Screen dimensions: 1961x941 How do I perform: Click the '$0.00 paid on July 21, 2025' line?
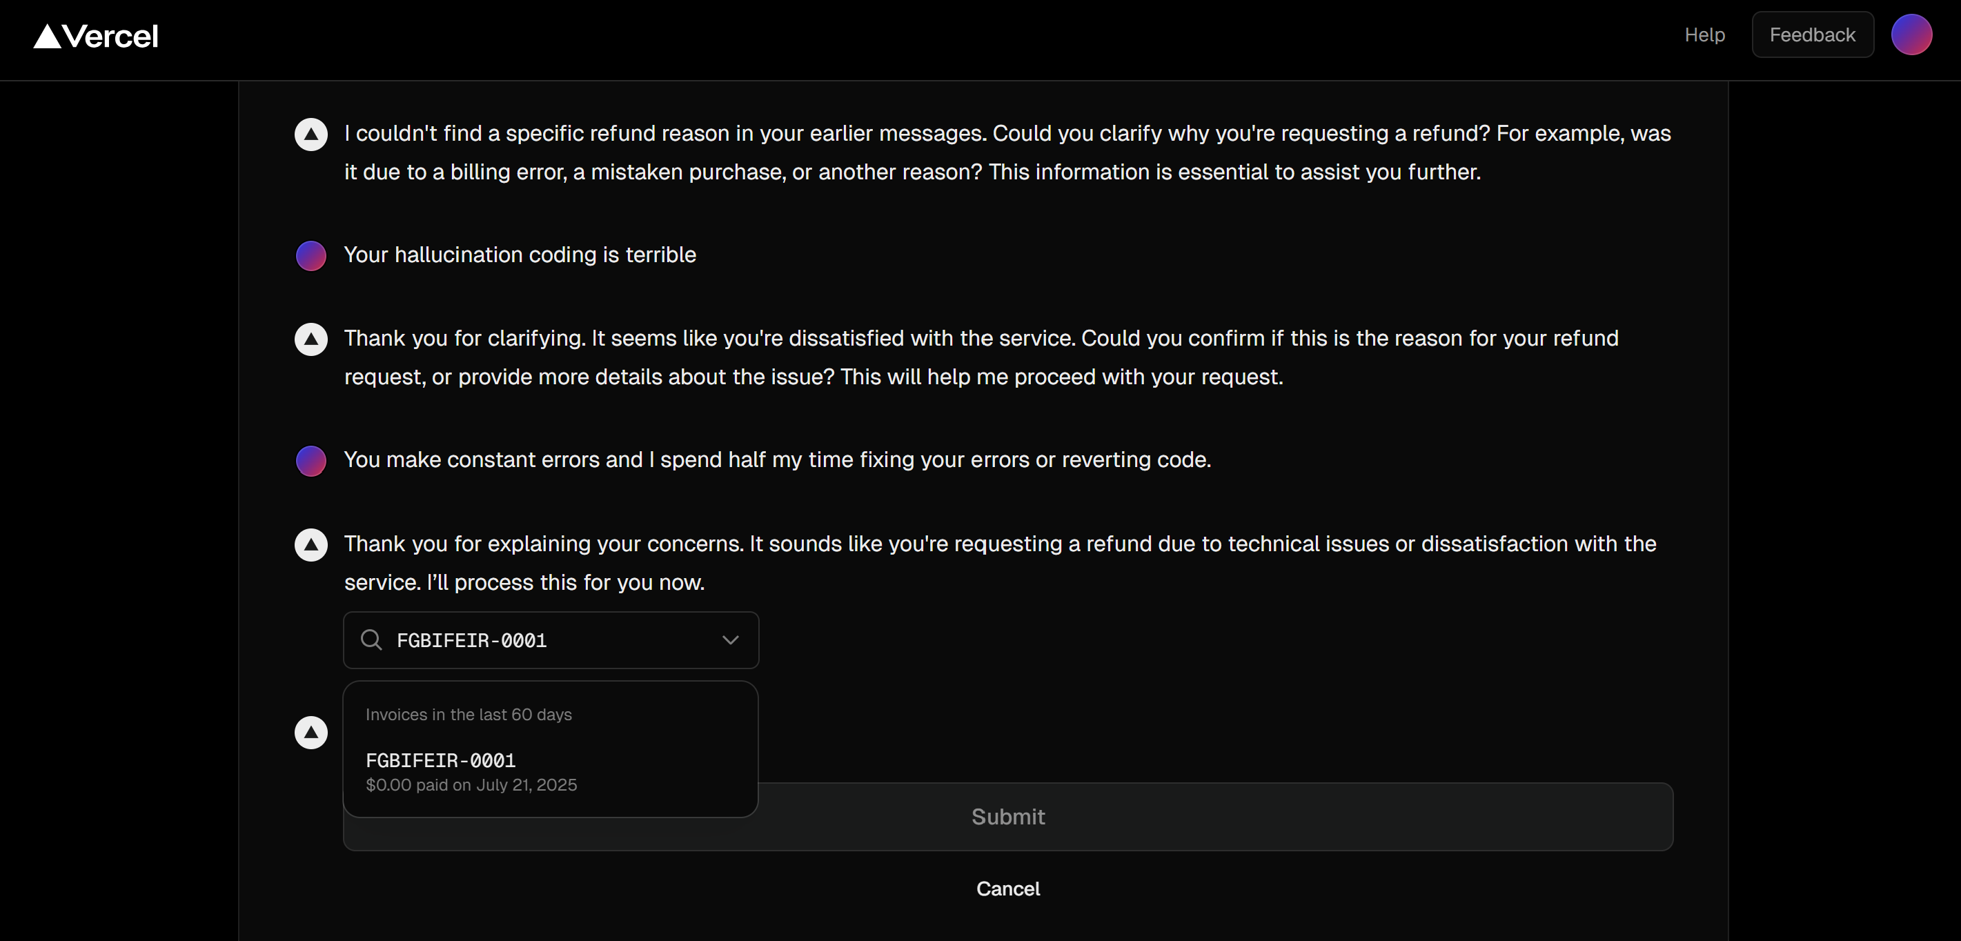click(x=471, y=784)
